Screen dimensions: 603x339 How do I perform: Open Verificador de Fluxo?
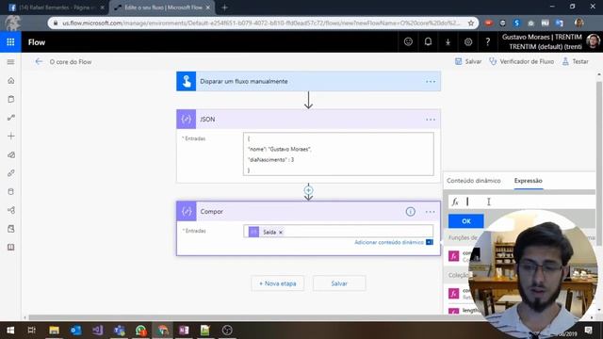521,61
